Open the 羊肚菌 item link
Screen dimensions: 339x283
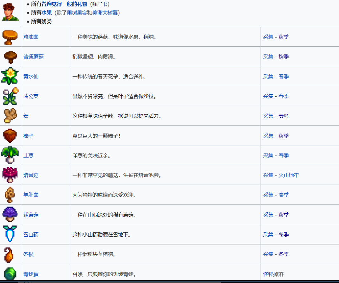(x=31, y=195)
